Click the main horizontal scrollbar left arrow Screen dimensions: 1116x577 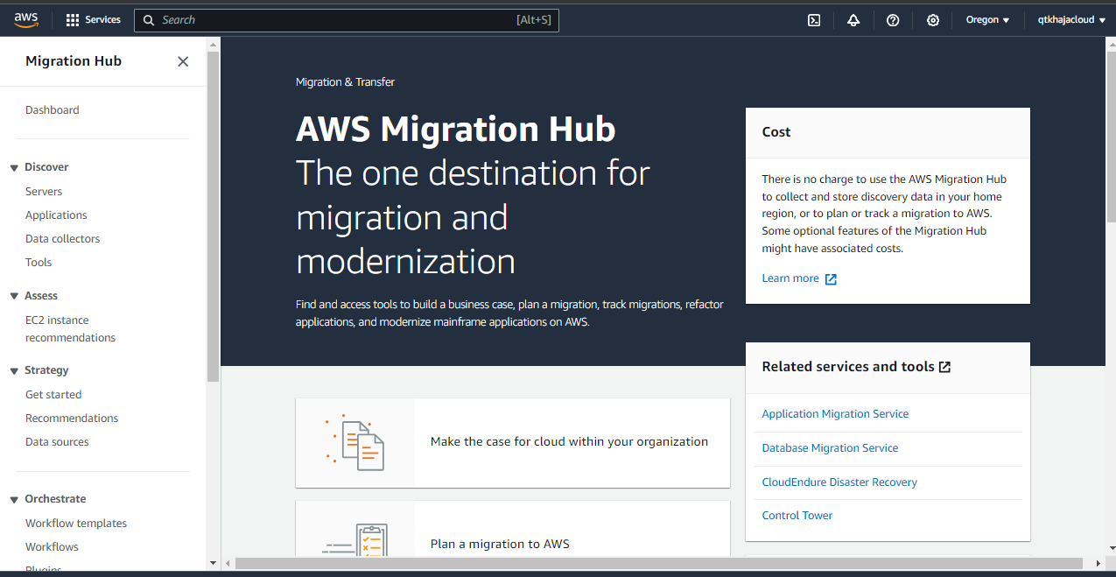228,563
